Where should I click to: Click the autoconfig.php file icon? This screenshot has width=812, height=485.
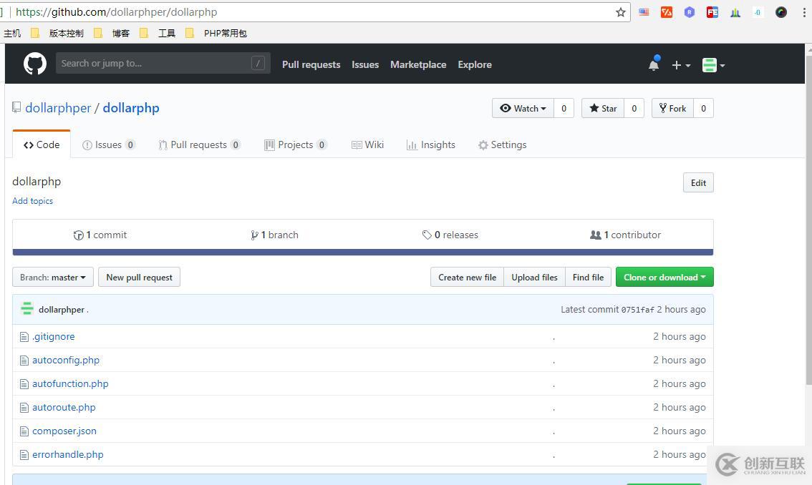(x=24, y=361)
